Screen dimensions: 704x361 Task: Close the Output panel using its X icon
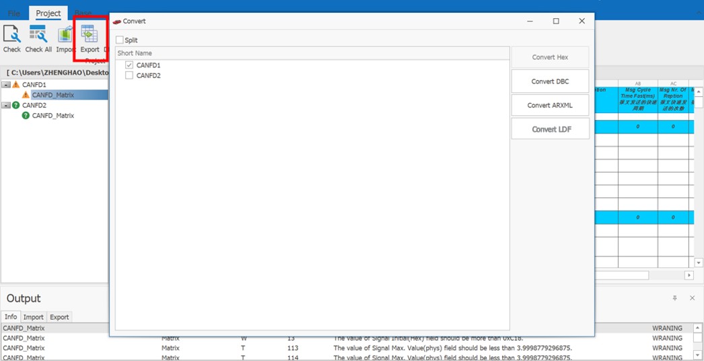click(x=692, y=298)
